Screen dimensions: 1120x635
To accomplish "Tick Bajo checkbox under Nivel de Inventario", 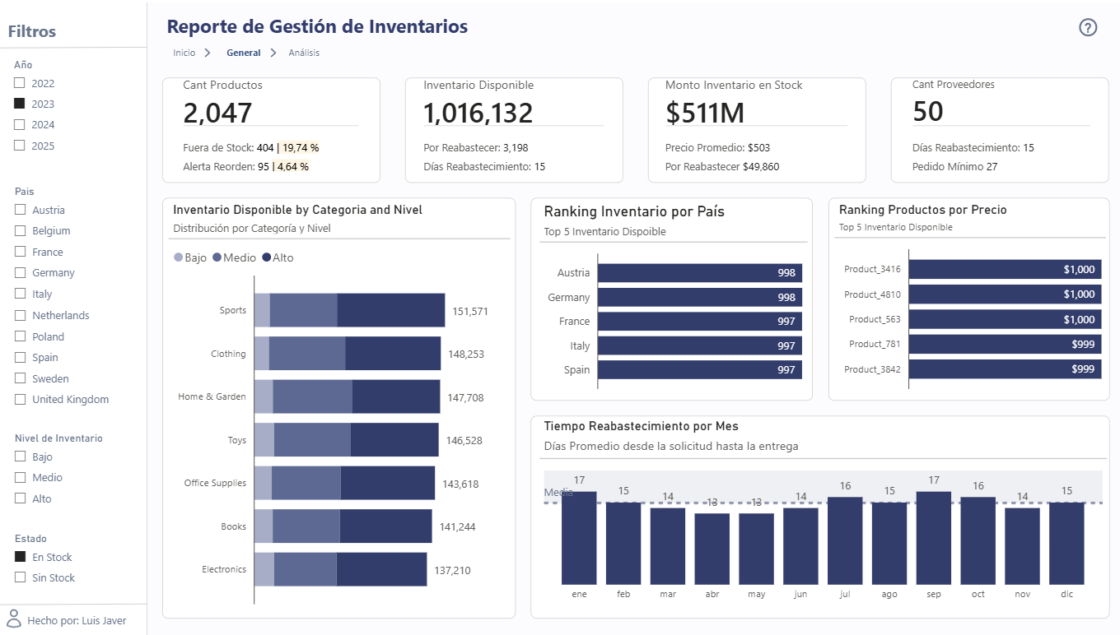I will pos(21,457).
